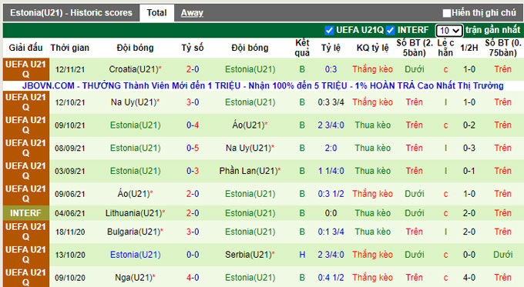This screenshot has height=287, width=524.
Task: Select the Croatia(U21) team name
Action: point(133,69)
